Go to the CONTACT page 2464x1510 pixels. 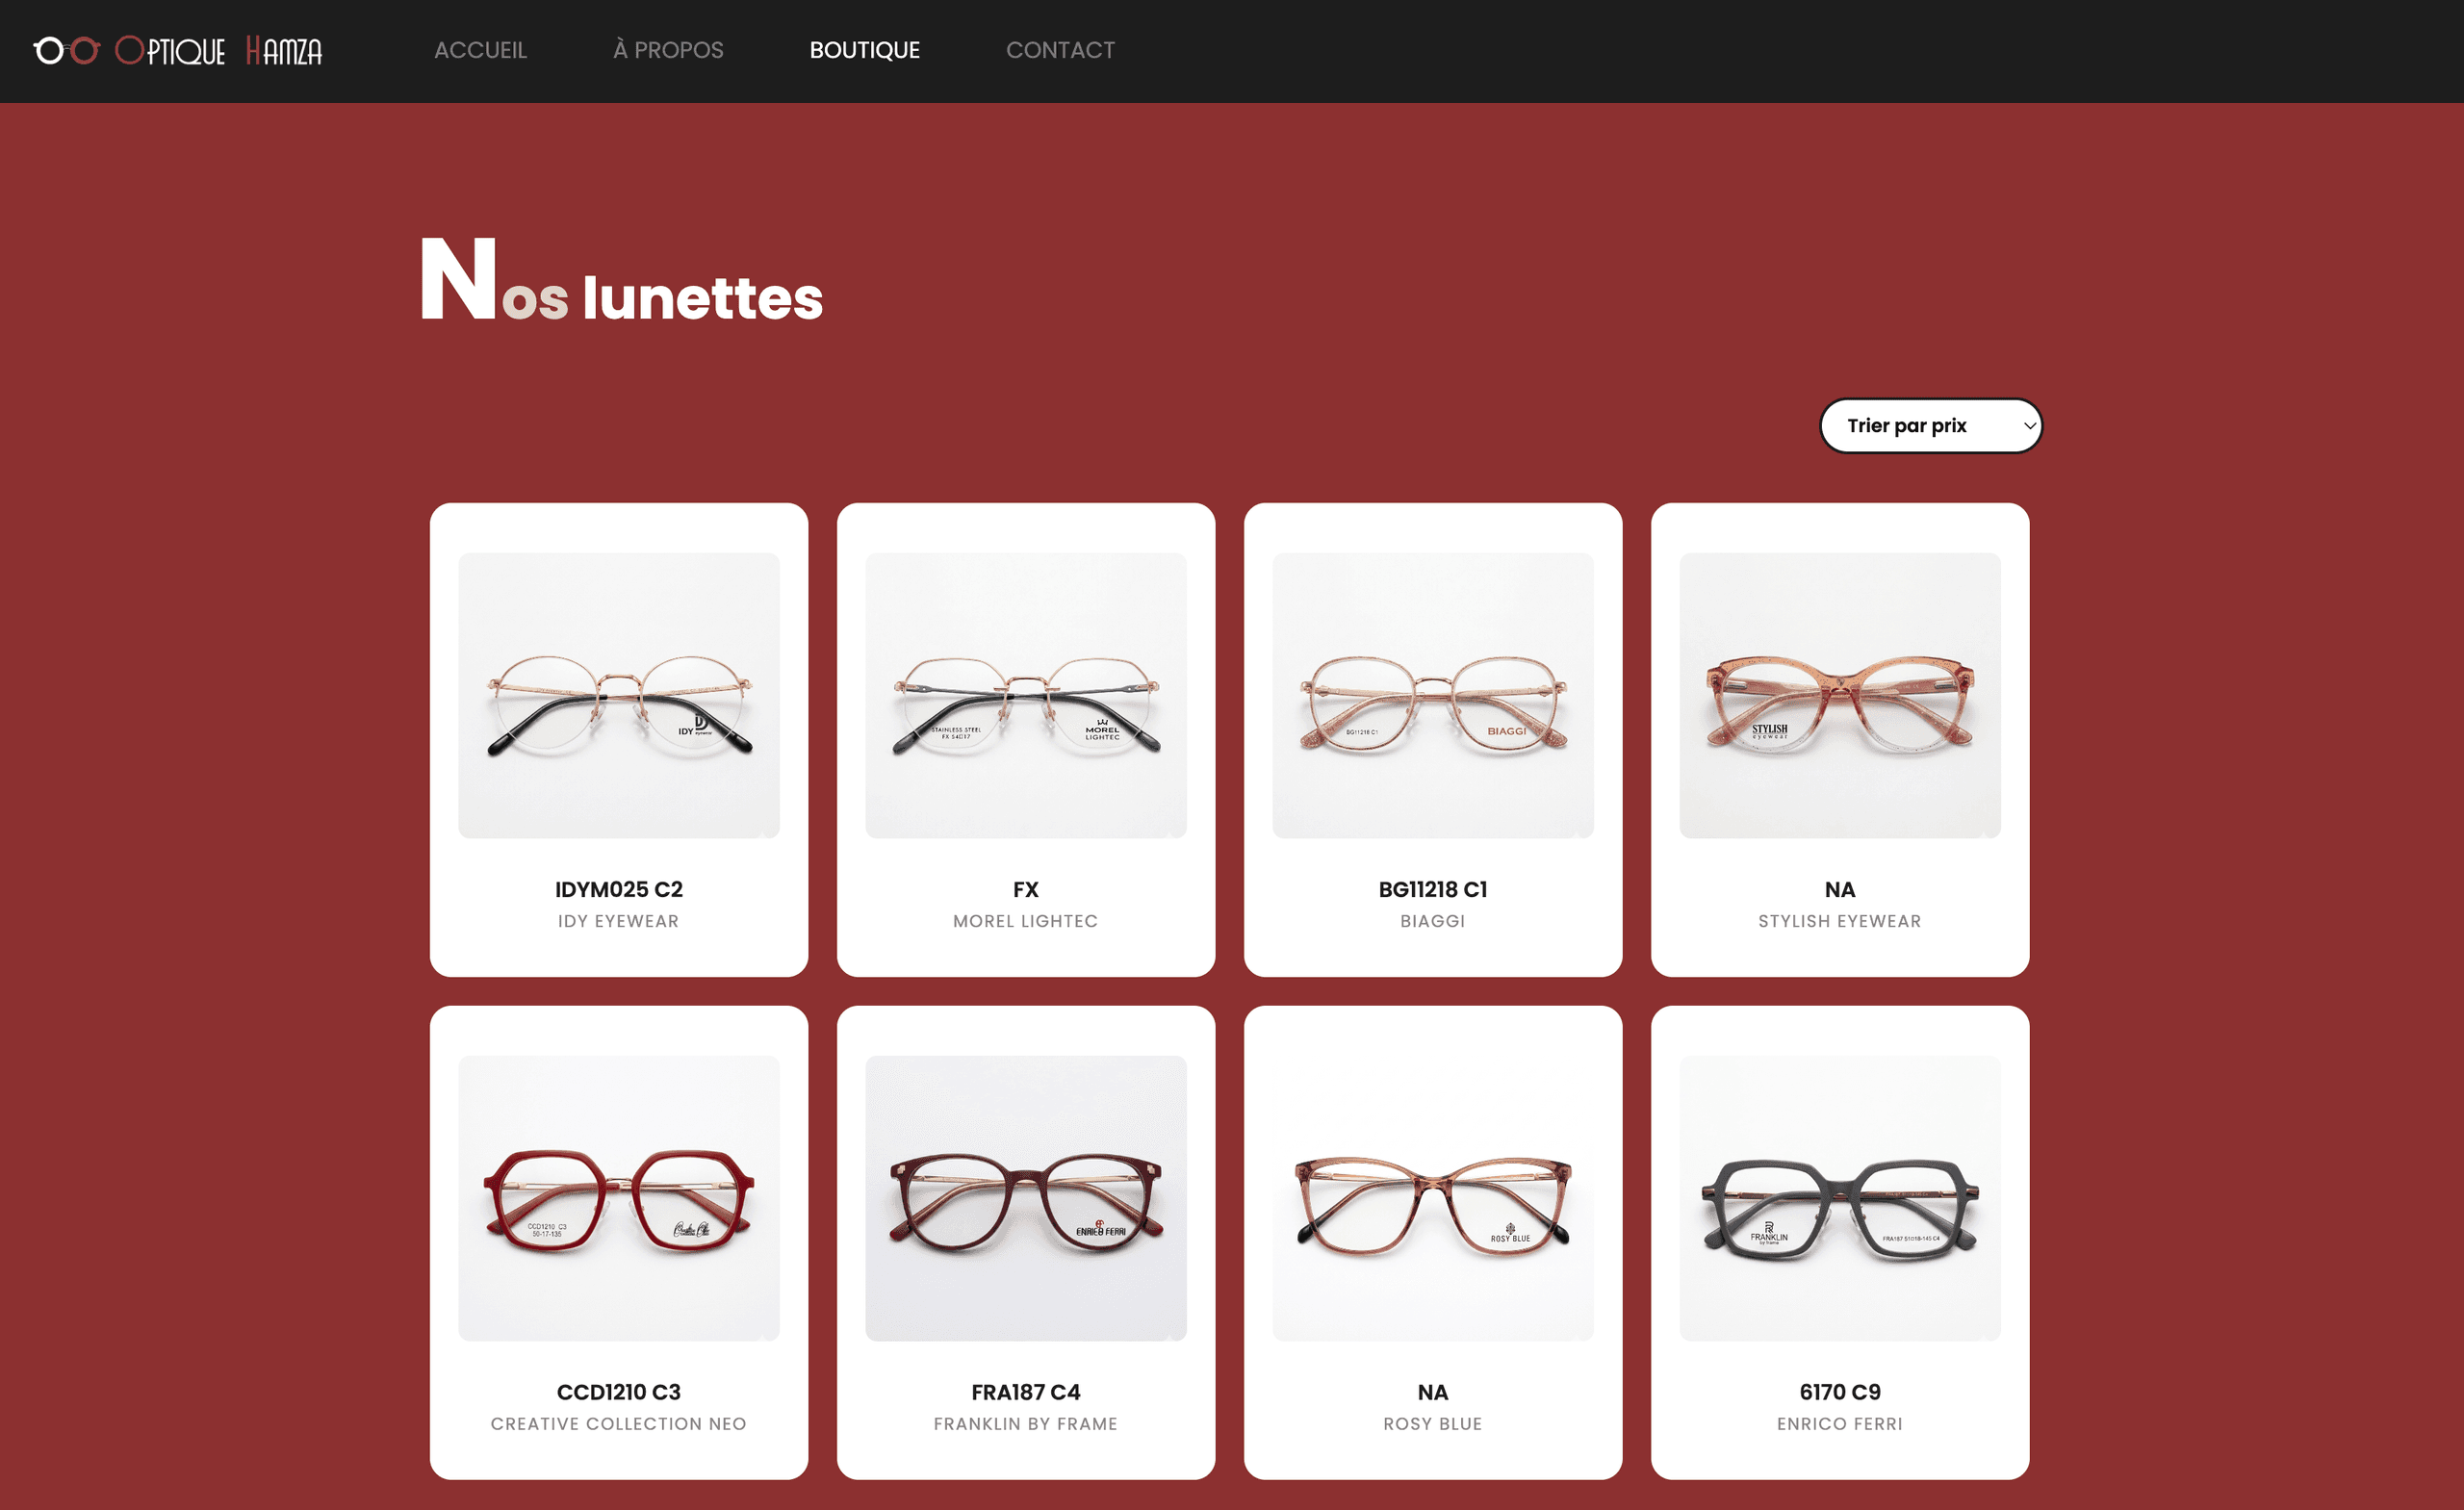tap(1060, 50)
